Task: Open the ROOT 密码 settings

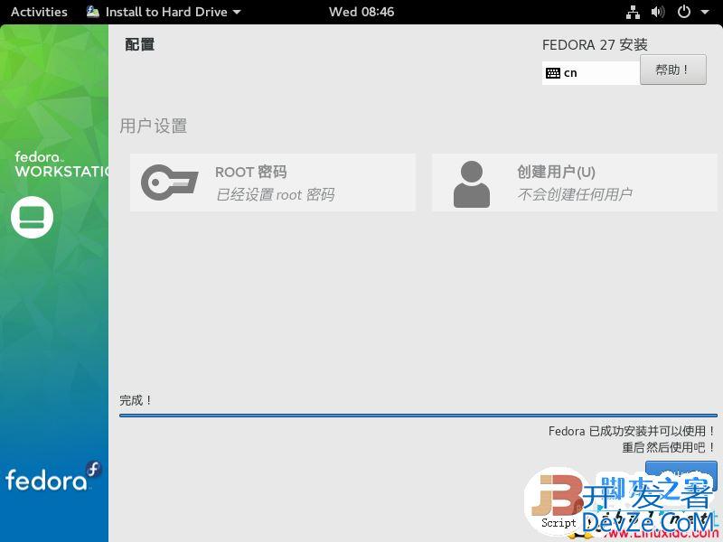Action: coord(273,182)
